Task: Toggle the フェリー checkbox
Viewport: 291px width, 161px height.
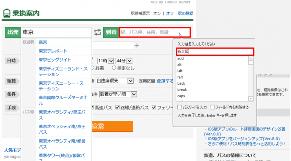Action: coord(154,107)
